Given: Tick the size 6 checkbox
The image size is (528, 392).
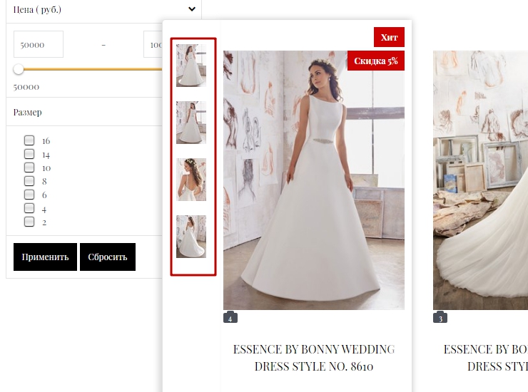Looking at the screenshot, I should (29, 195).
